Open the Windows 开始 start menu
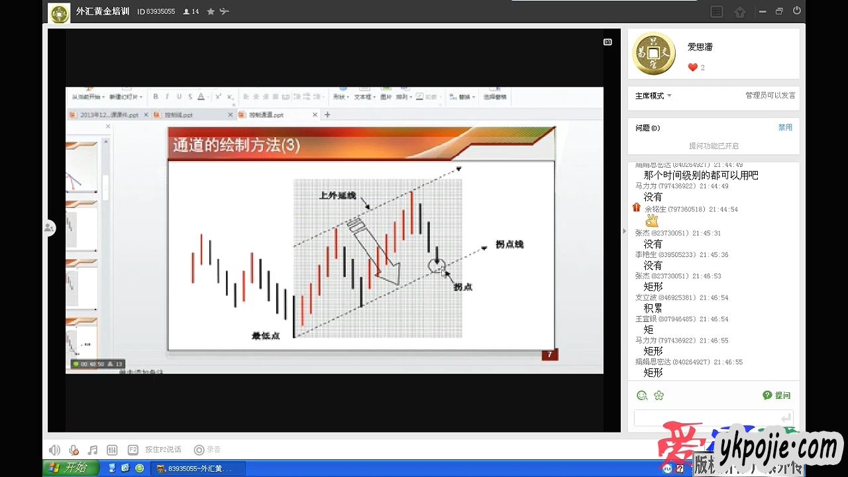Image resolution: width=848 pixels, height=477 pixels. pos(70,468)
